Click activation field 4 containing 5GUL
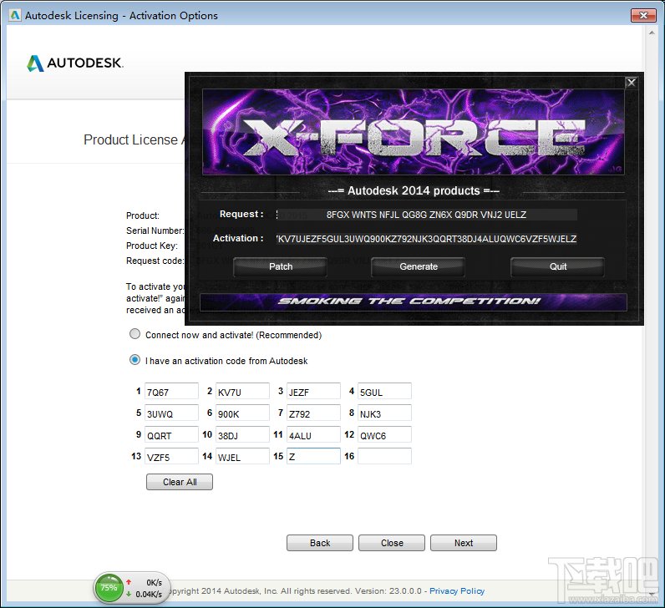The height and width of the screenshot is (608, 665). click(x=384, y=392)
